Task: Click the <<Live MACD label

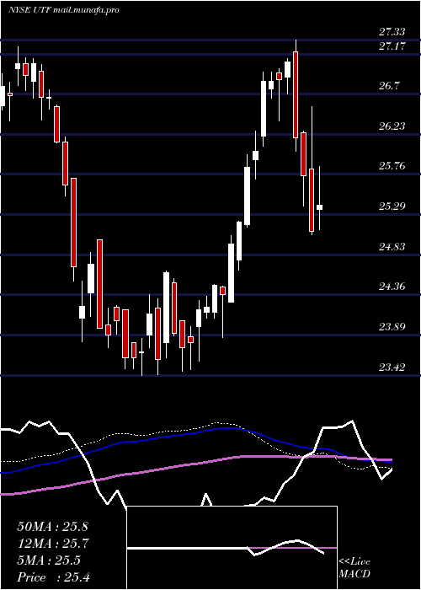Action: point(354,567)
